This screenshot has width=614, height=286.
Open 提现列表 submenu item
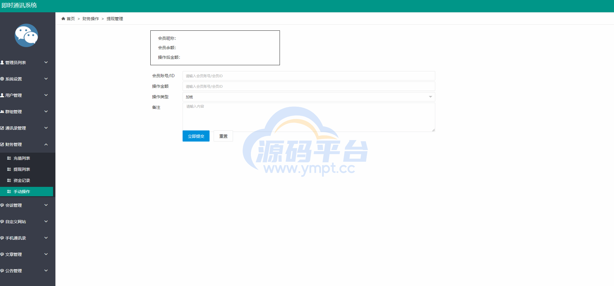coord(22,169)
